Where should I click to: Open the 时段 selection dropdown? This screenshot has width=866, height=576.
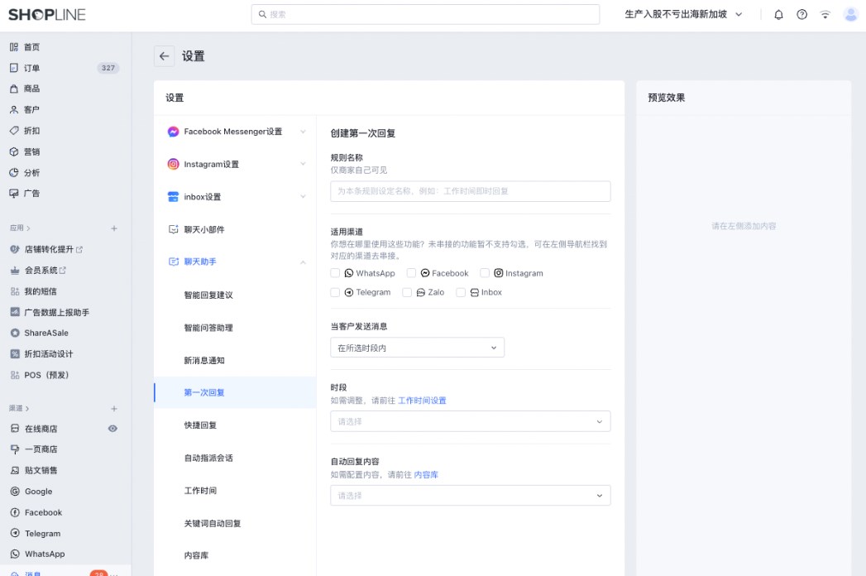click(x=471, y=422)
